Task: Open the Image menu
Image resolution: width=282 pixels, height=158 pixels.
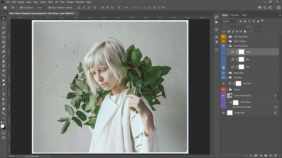Action: click(x=21, y=2)
